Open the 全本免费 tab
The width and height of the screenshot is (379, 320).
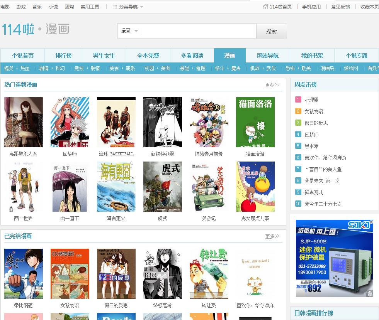[148, 56]
